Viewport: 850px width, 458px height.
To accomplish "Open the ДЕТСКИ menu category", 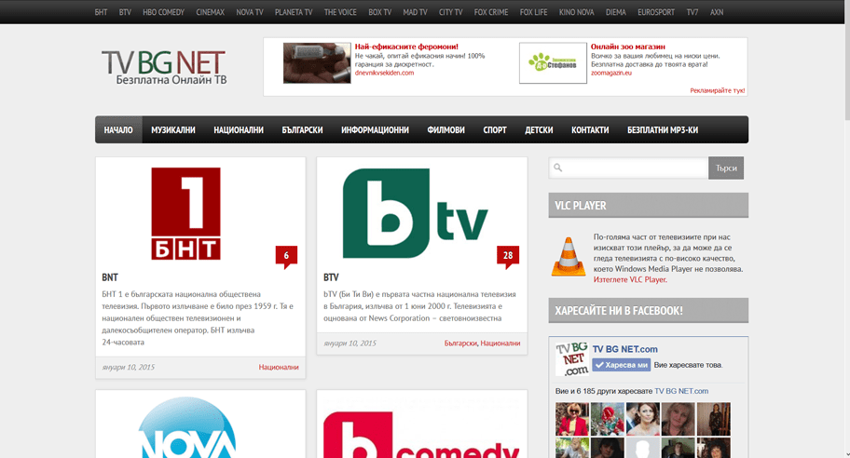I will (x=539, y=130).
